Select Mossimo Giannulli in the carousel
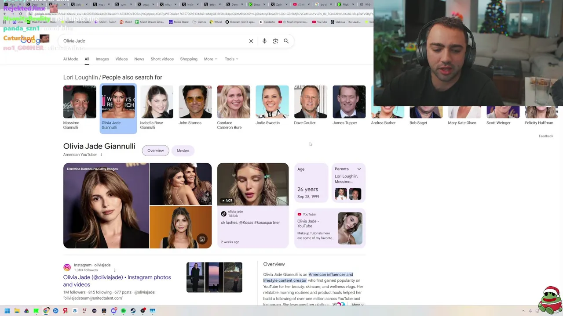 click(80, 108)
